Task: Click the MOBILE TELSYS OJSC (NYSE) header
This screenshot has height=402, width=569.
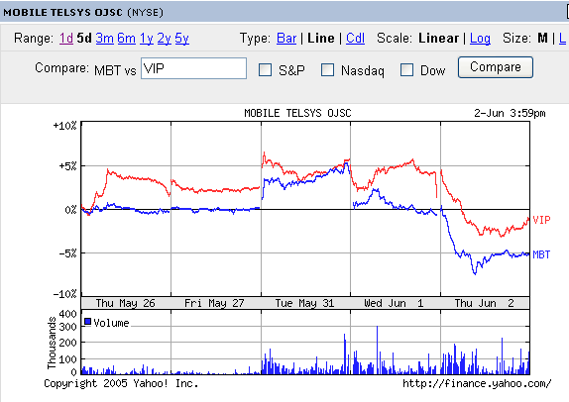Action: click(83, 12)
